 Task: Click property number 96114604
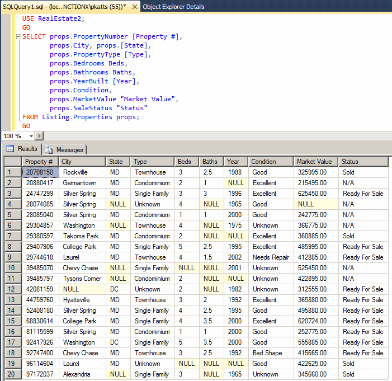(40, 364)
